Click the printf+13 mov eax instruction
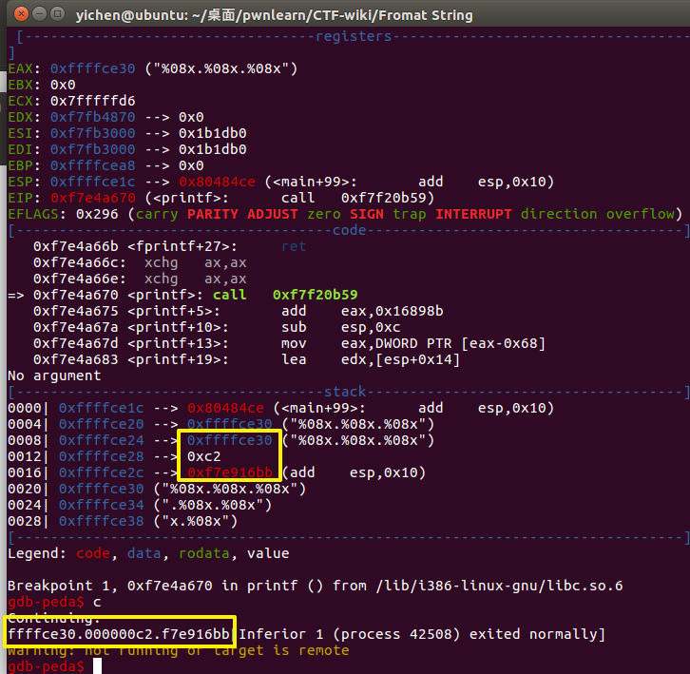This screenshot has width=690, height=674. (289, 343)
